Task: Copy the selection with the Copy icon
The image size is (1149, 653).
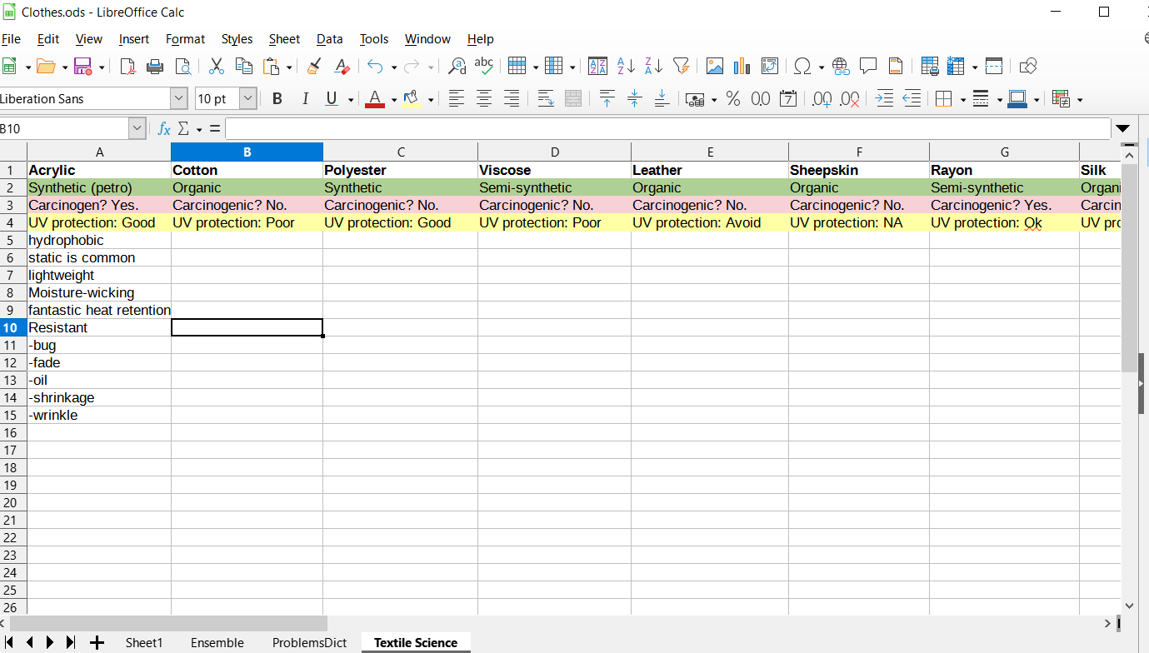Action: pyautogui.click(x=244, y=67)
